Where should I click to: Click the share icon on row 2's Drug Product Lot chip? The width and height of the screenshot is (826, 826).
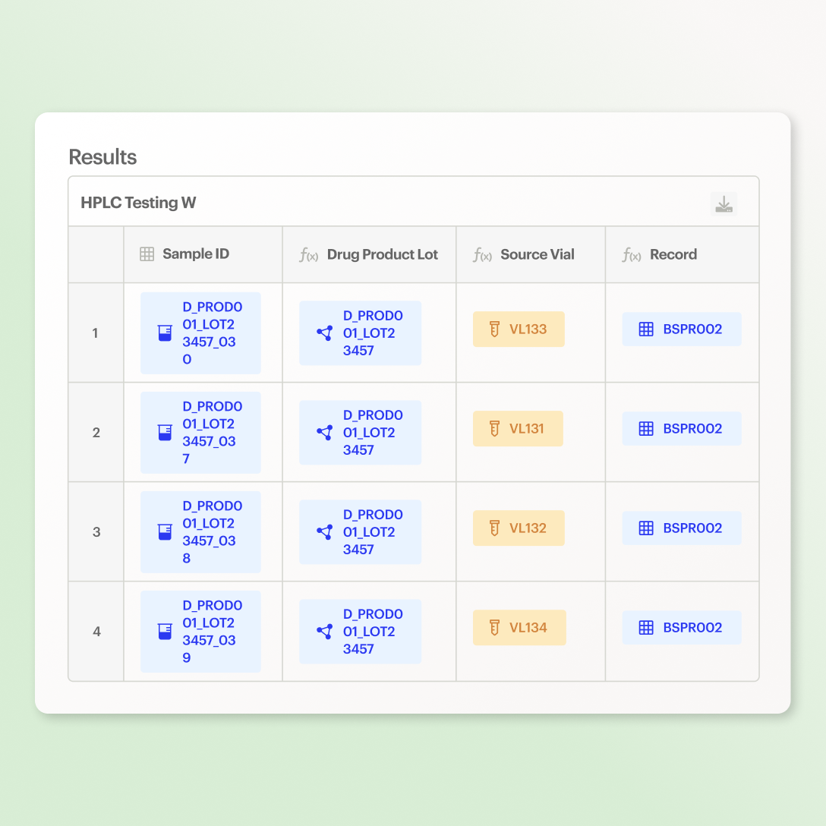click(x=325, y=432)
